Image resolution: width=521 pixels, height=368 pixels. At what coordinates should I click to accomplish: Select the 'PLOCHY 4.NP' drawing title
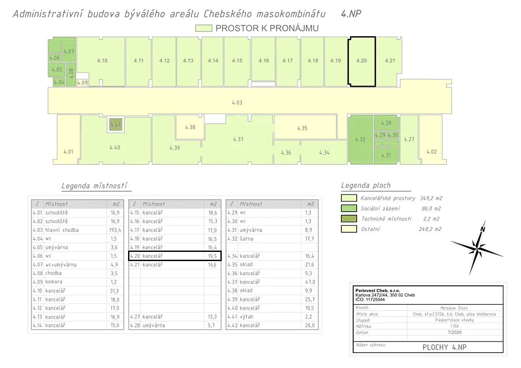[x=444, y=347]
